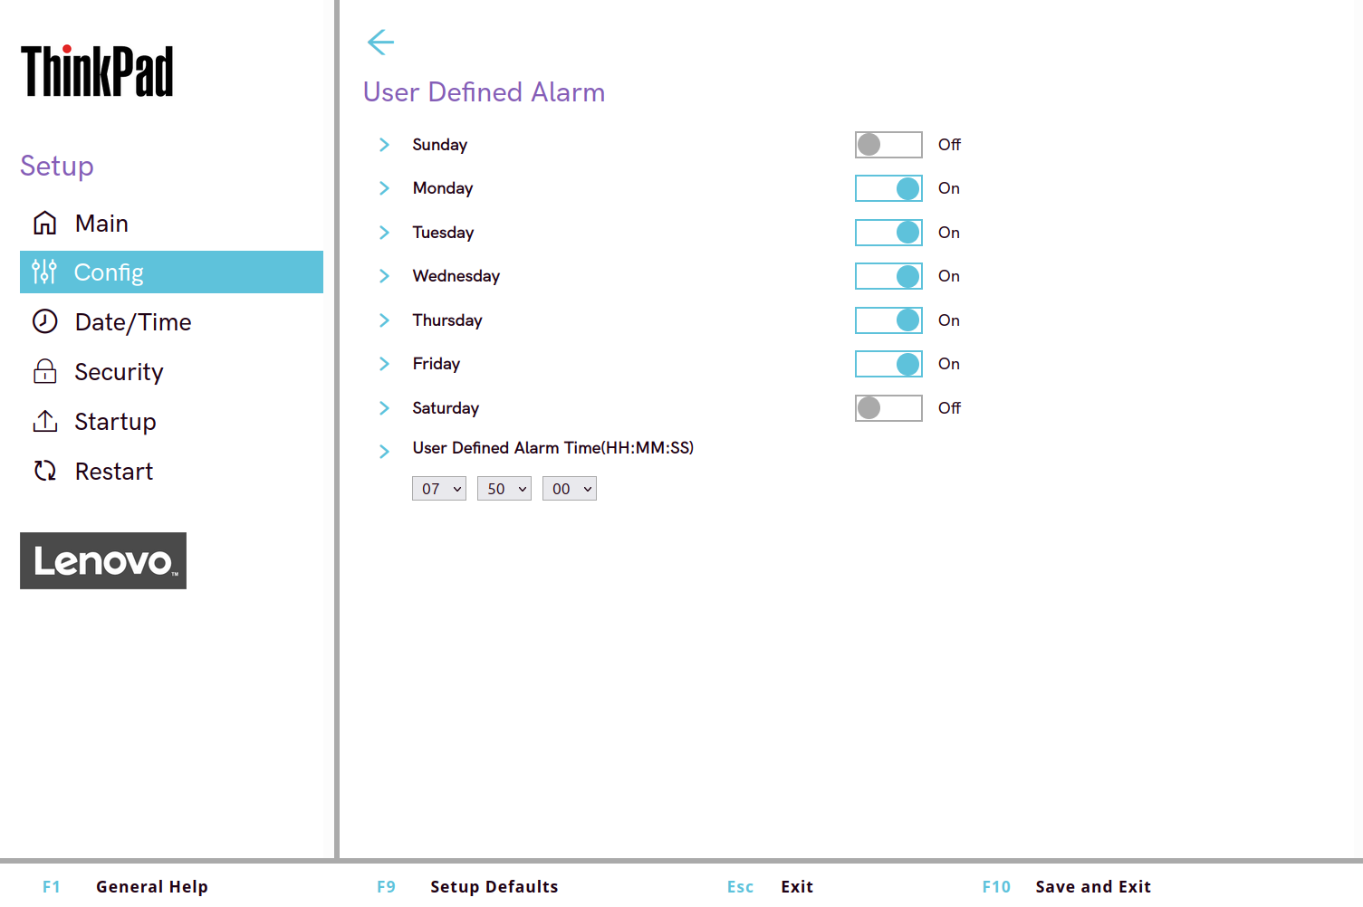Expand the Sunday row chevron
Viewport: 1363px width, 907px height.
(x=384, y=145)
